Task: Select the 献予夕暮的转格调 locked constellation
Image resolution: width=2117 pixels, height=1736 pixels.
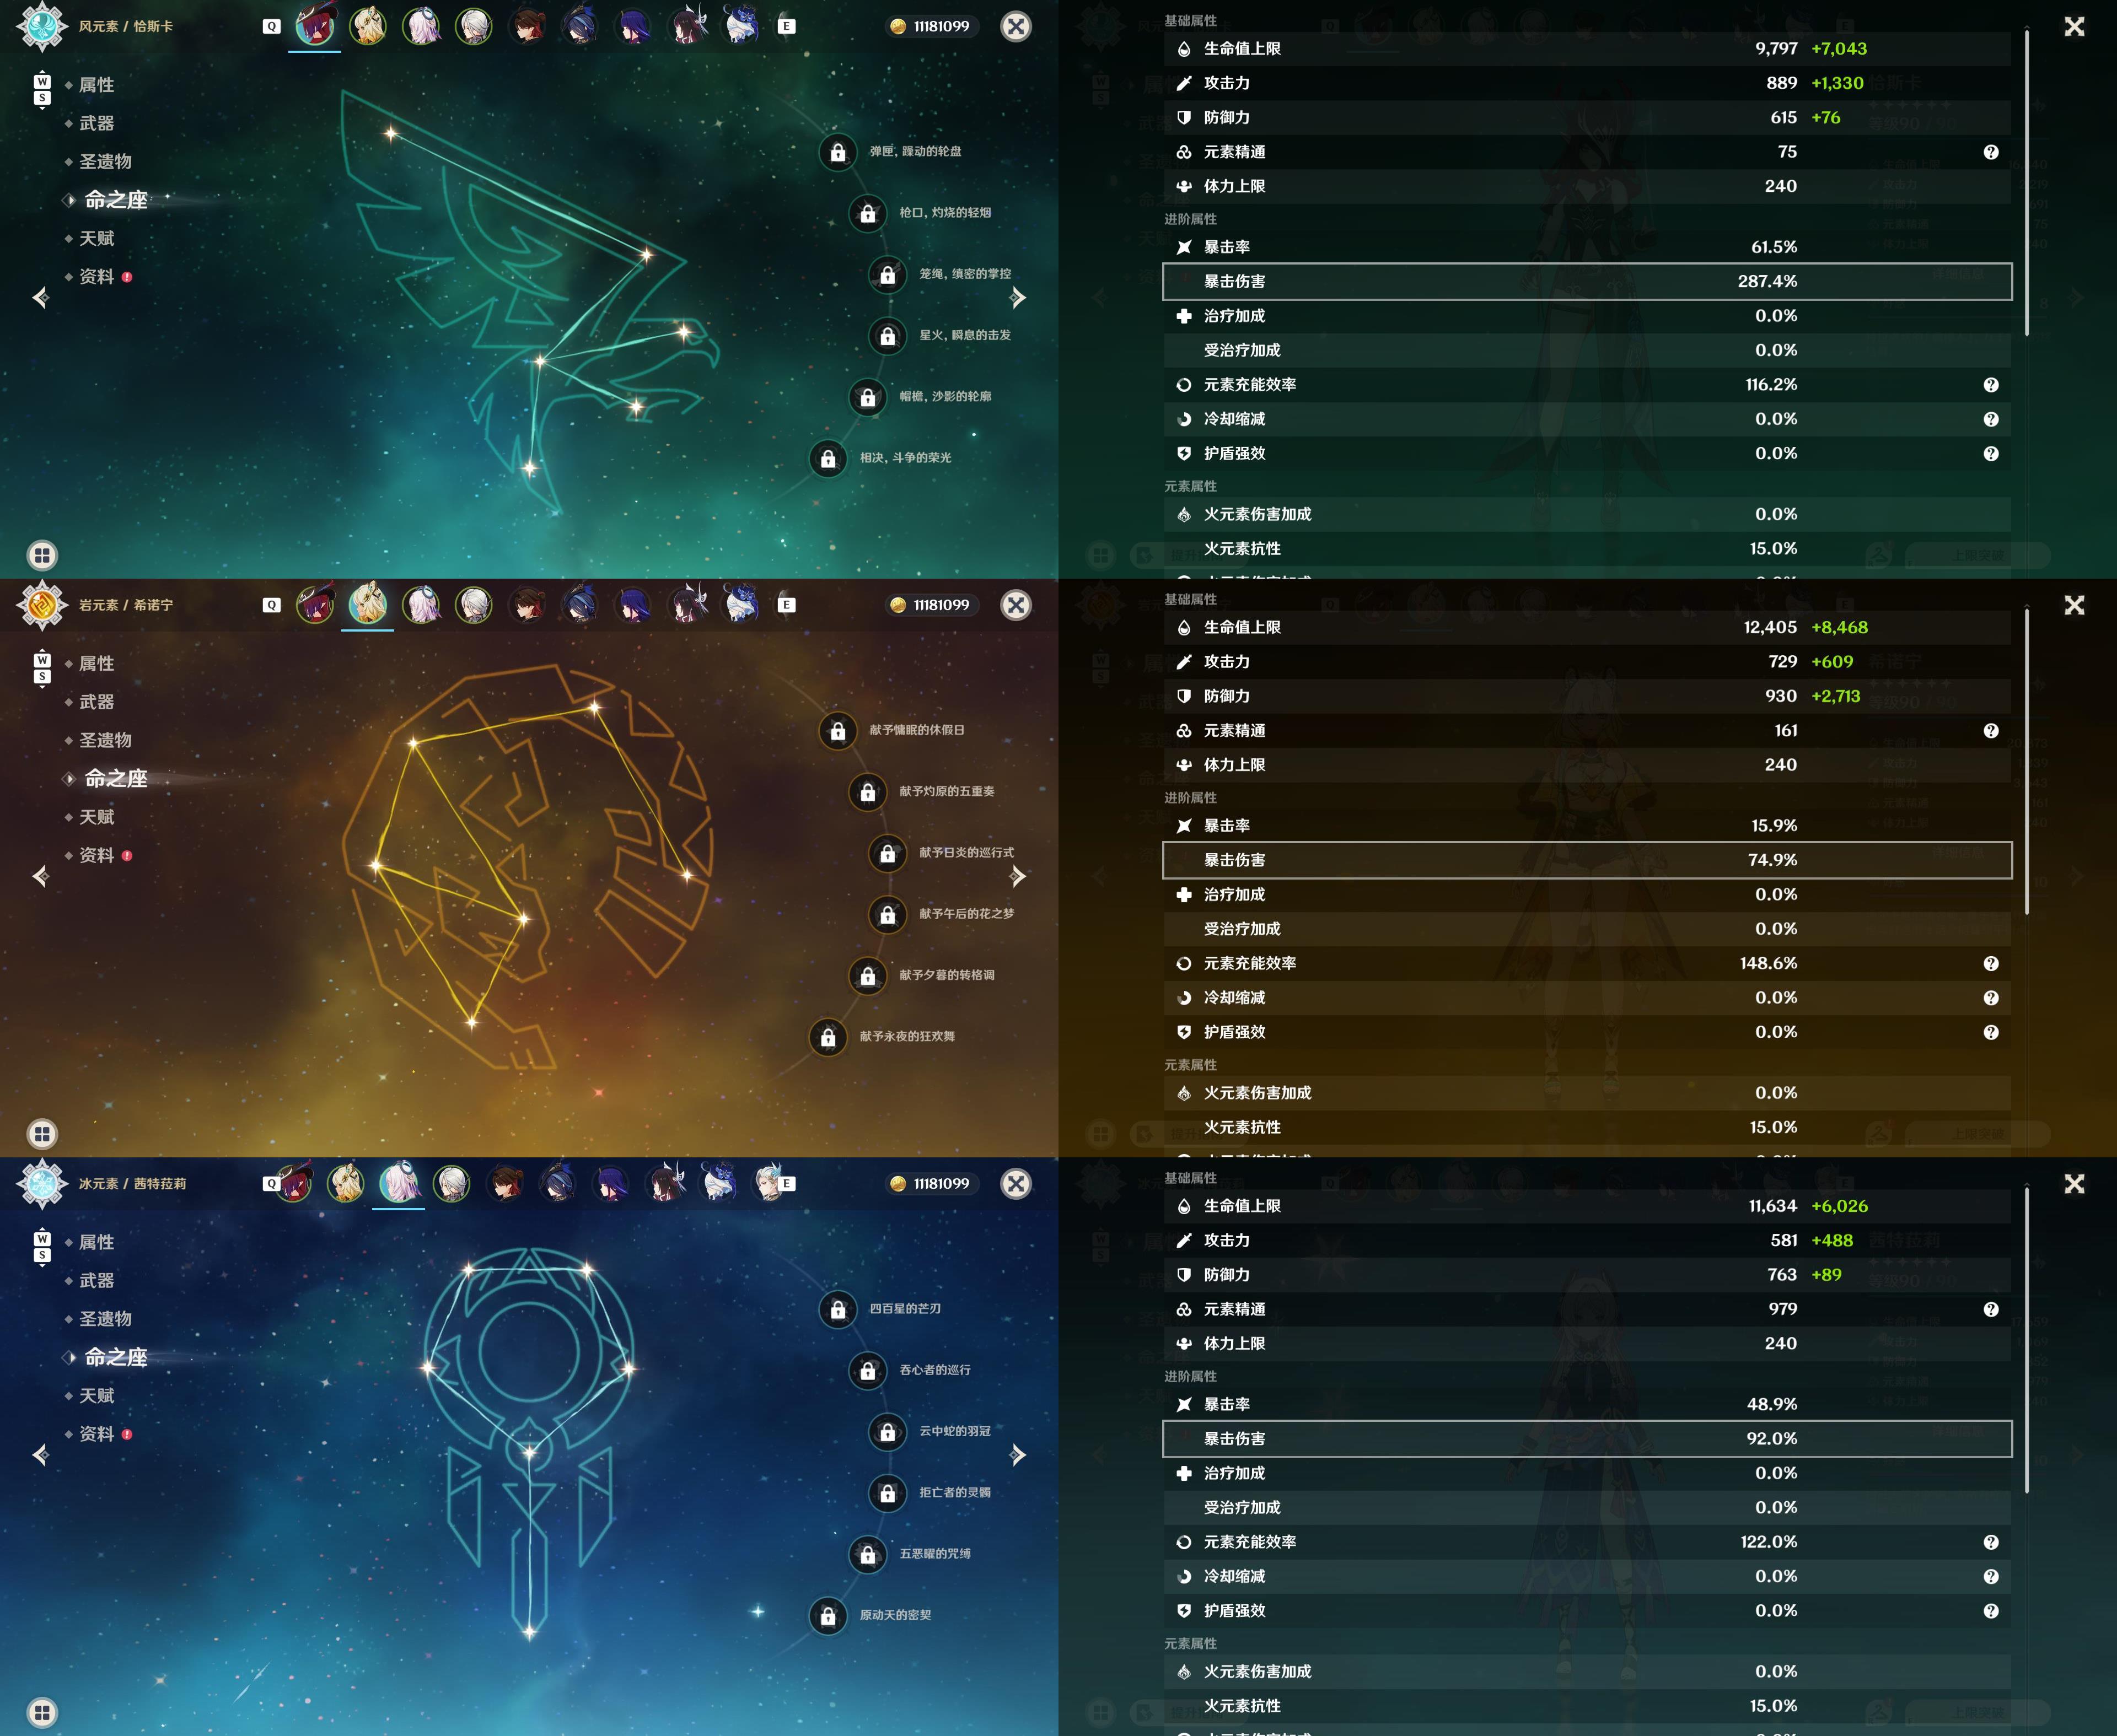Action: pyautogui.click(x=867, y=976)
